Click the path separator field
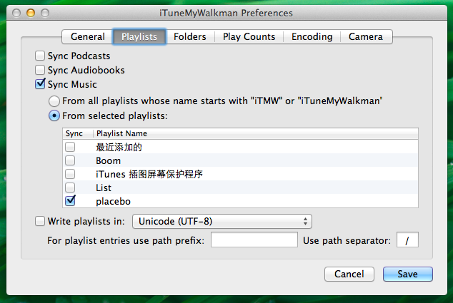The image size is (453, 303). click(407, 240)
